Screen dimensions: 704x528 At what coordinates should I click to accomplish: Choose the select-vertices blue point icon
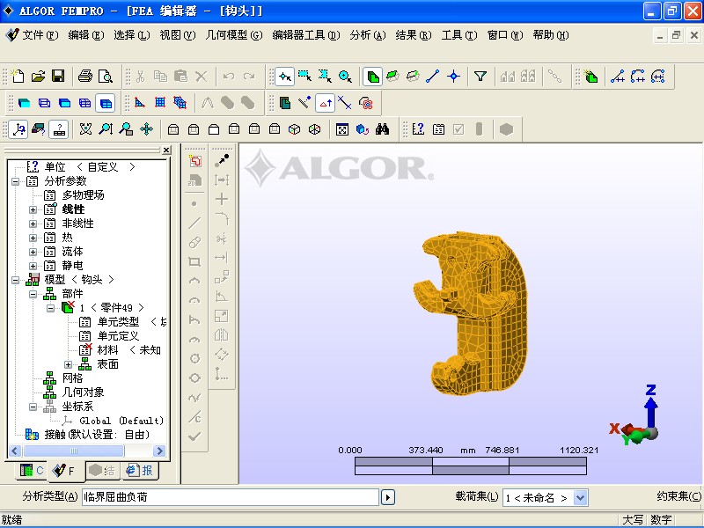453,76
